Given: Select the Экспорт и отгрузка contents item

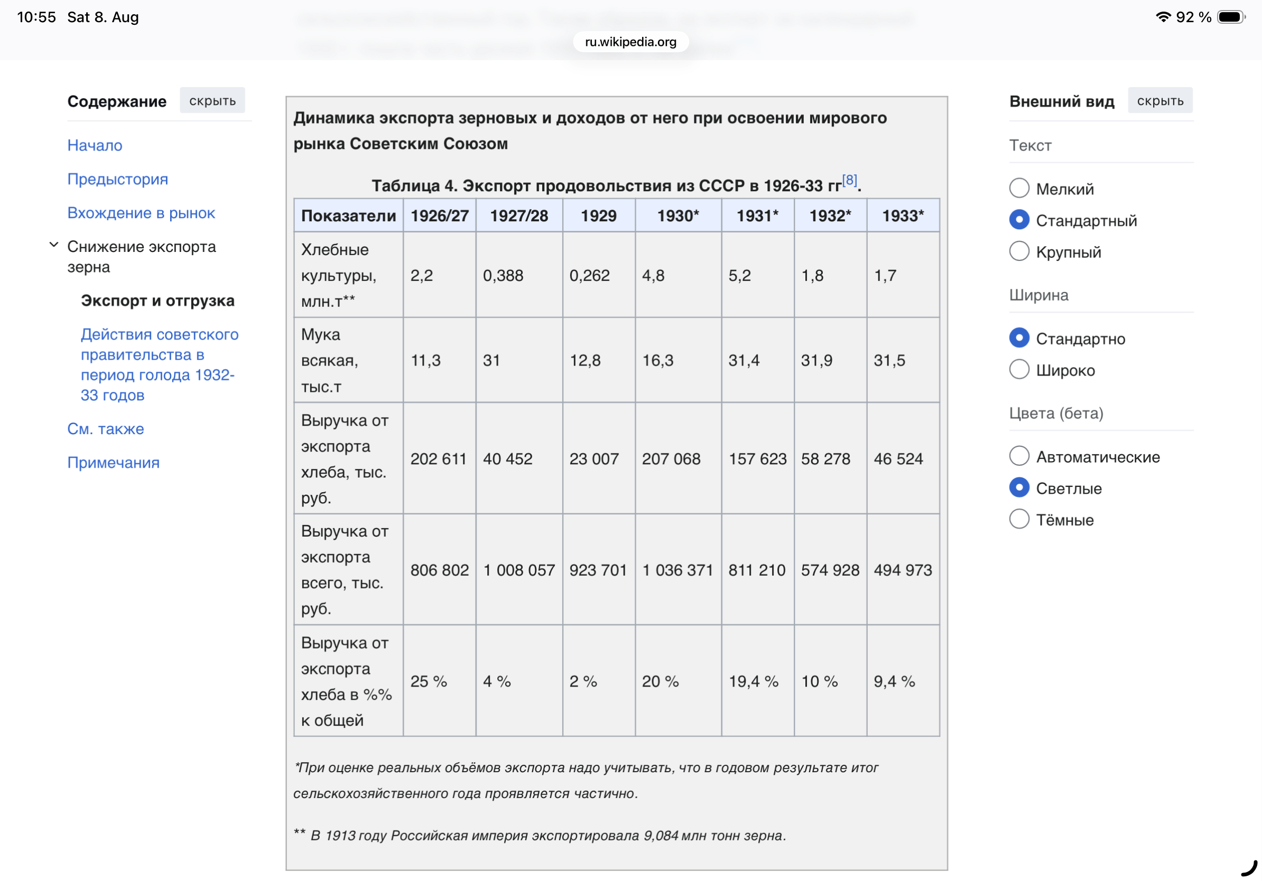Looking at the screenshot, I should (157, 301).
